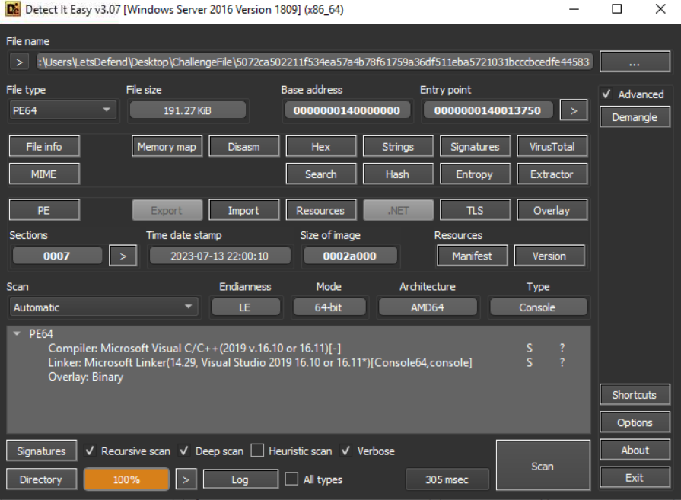
Task: Click the arrow button next to Entry point
Action: (573, 110)
